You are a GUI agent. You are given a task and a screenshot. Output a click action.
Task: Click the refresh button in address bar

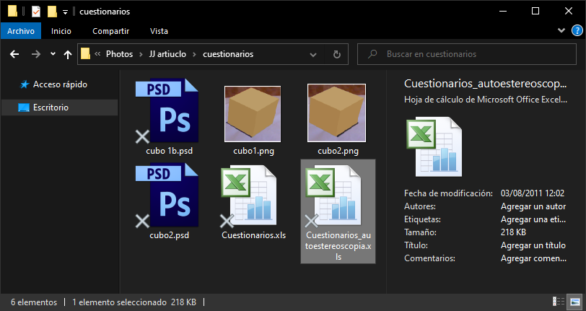336,54
